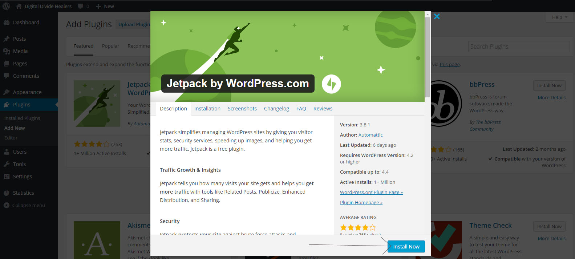Open More Details for bbPress
The height and width of the screenshot is (259, 575).
point(551,97)
